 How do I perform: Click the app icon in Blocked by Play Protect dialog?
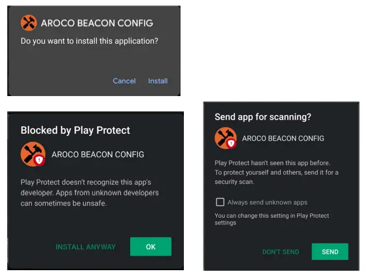pos(32,153)
